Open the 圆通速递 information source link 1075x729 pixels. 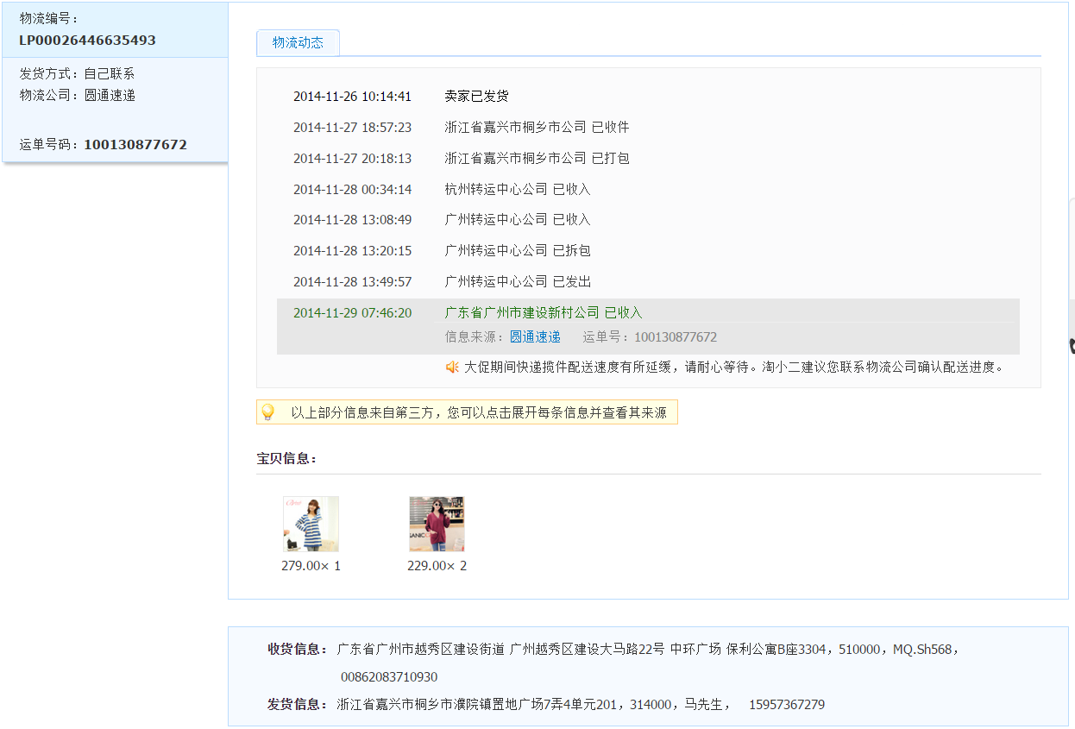point(535,337)
